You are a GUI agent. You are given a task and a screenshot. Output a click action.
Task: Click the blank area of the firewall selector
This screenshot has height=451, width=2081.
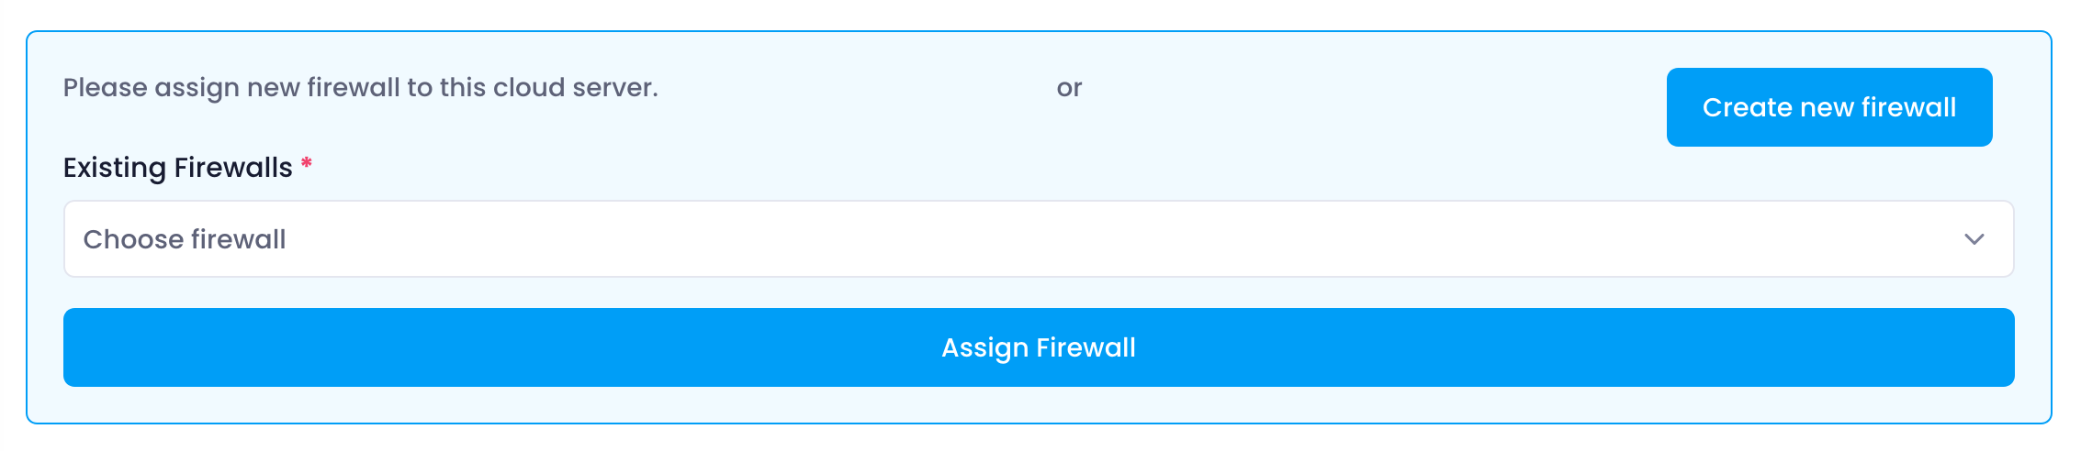(x=1102, y=239)
